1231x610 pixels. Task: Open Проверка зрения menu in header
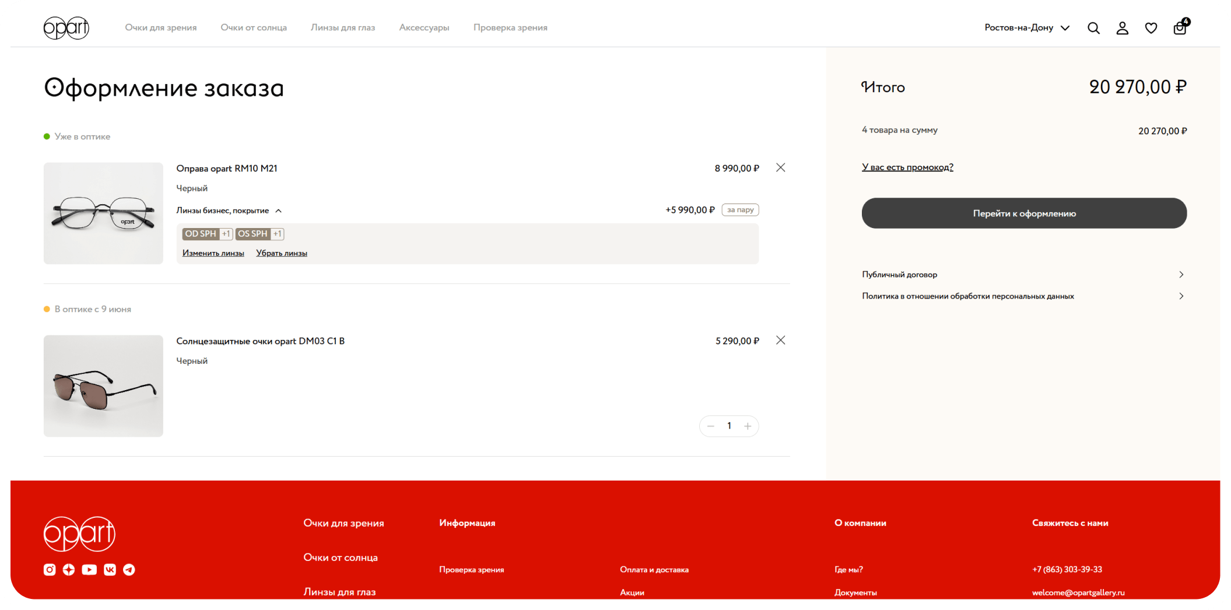coord(510,28)
